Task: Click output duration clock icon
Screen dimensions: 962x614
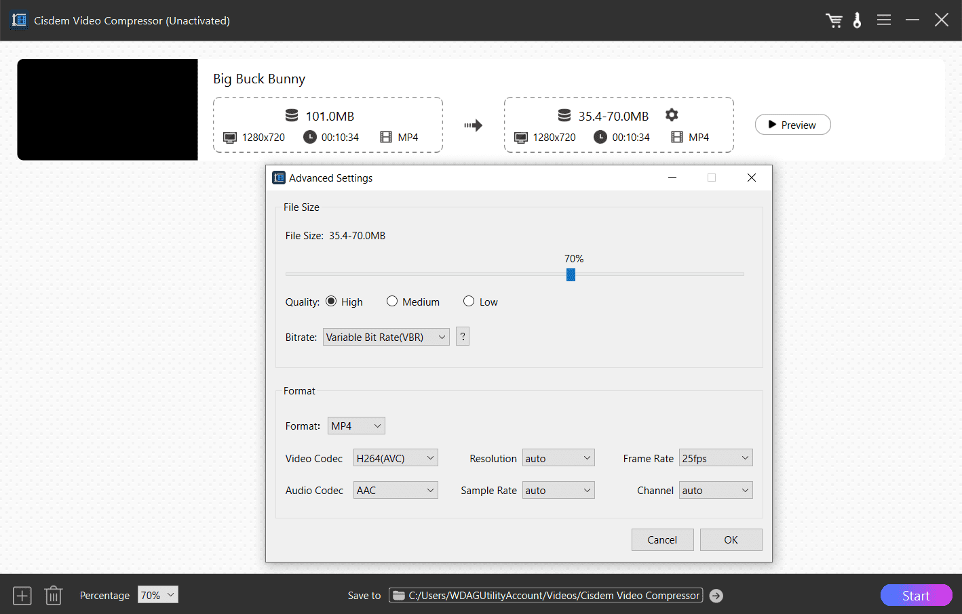Action: (x=600, y=137)
